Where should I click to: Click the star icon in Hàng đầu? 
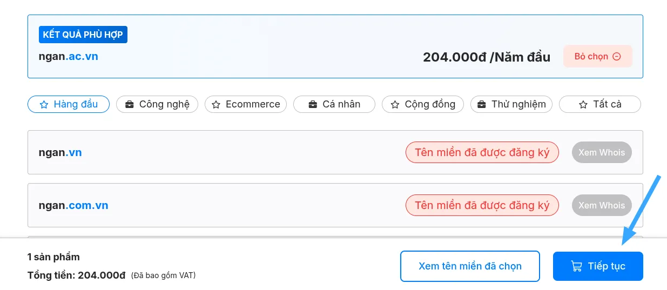point(44,105)
